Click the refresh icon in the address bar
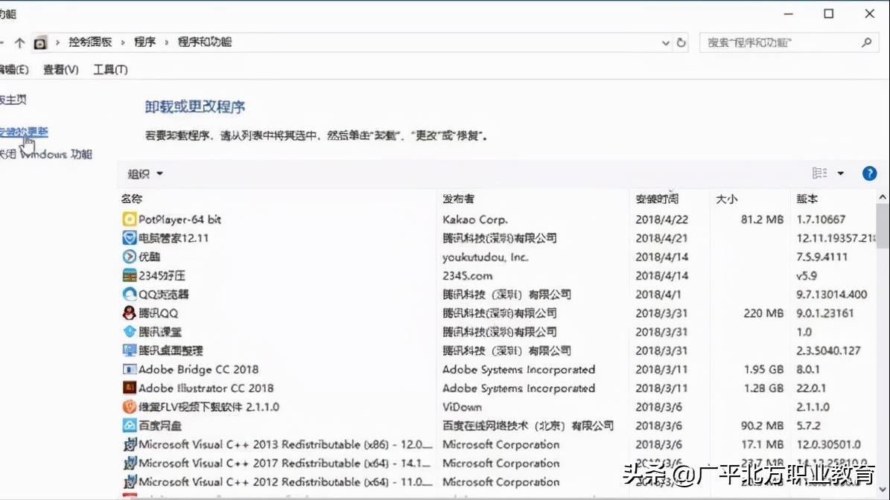890x500 pixels. click(681, 42)
